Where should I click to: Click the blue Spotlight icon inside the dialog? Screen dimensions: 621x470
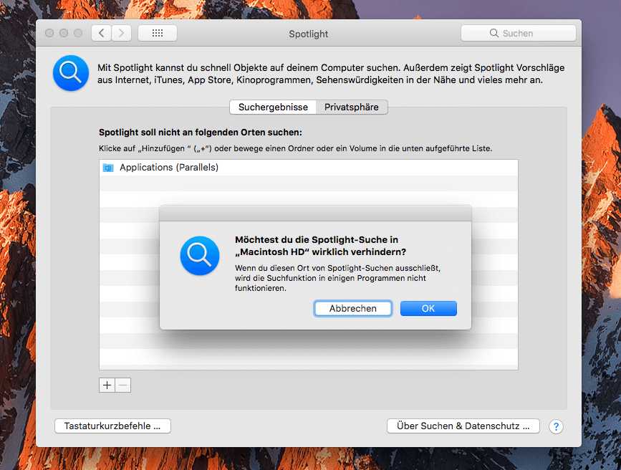click(x=199, y=256)
